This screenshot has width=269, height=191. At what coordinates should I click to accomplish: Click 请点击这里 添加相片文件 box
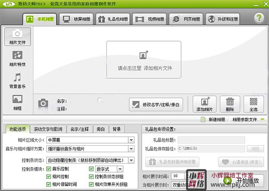tap(144, 59)
